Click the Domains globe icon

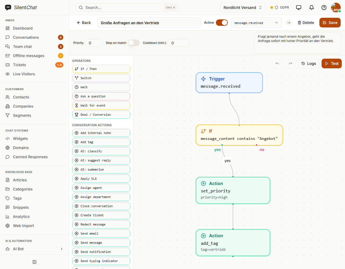coord(8,148)
